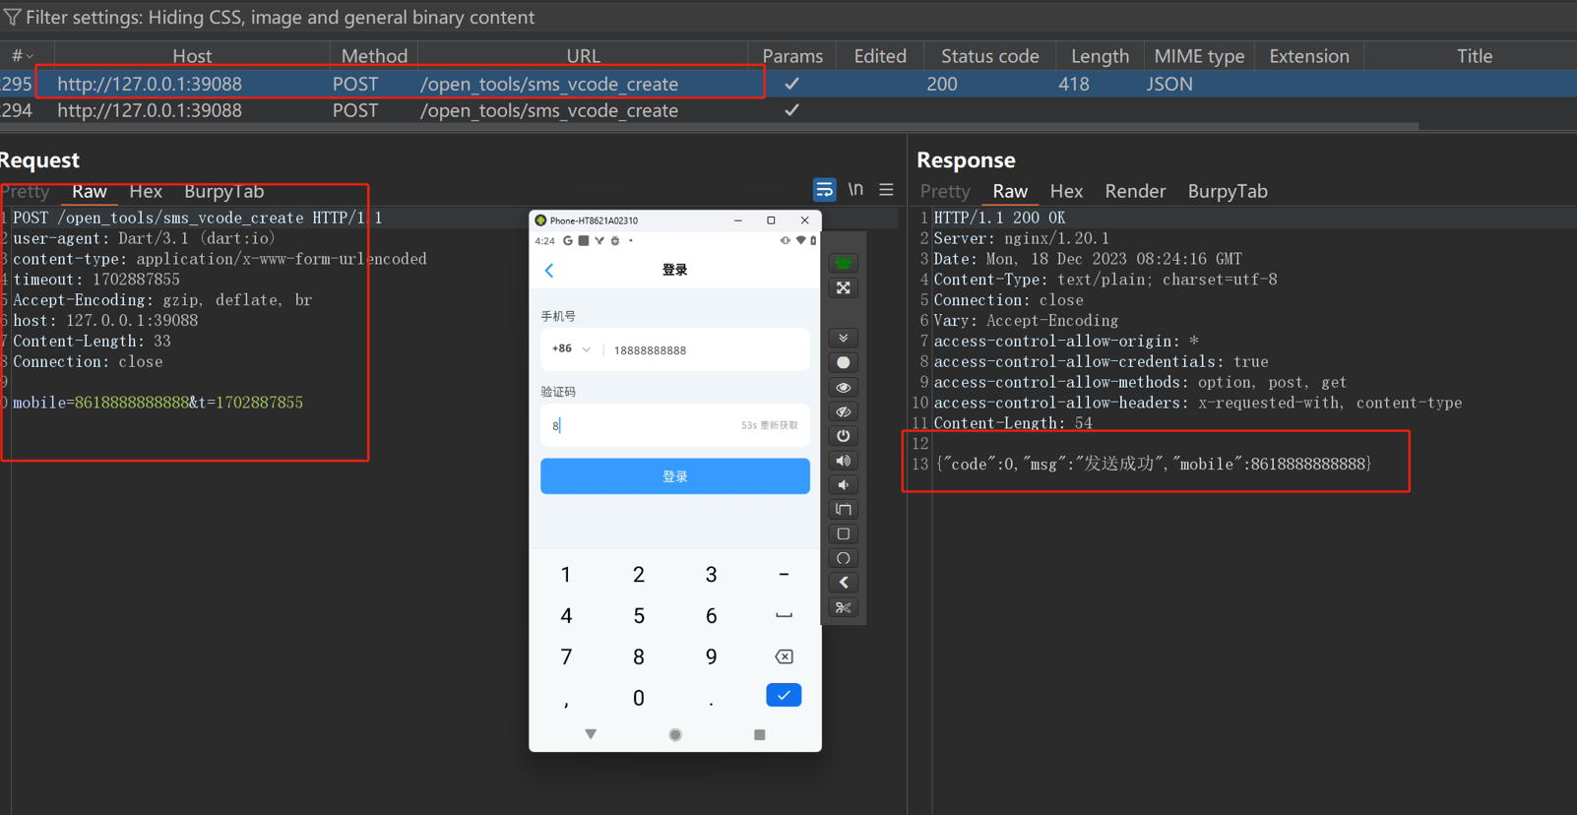Tap the blue 登录 login button

(675, 476)
